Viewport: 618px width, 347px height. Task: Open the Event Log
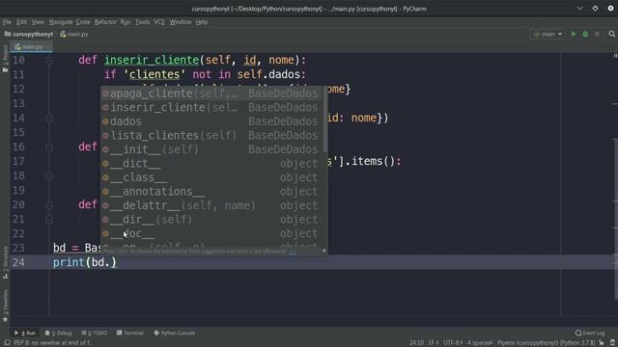click(590, 333)
